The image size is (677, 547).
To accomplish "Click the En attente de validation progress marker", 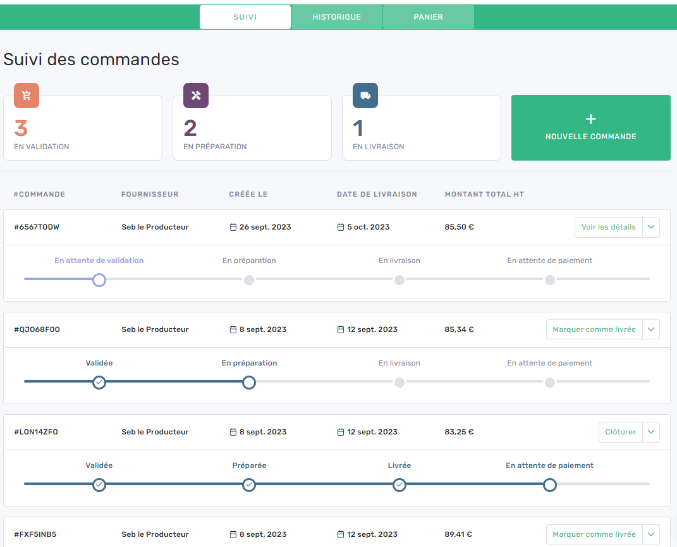I will [x=99, y=280].
